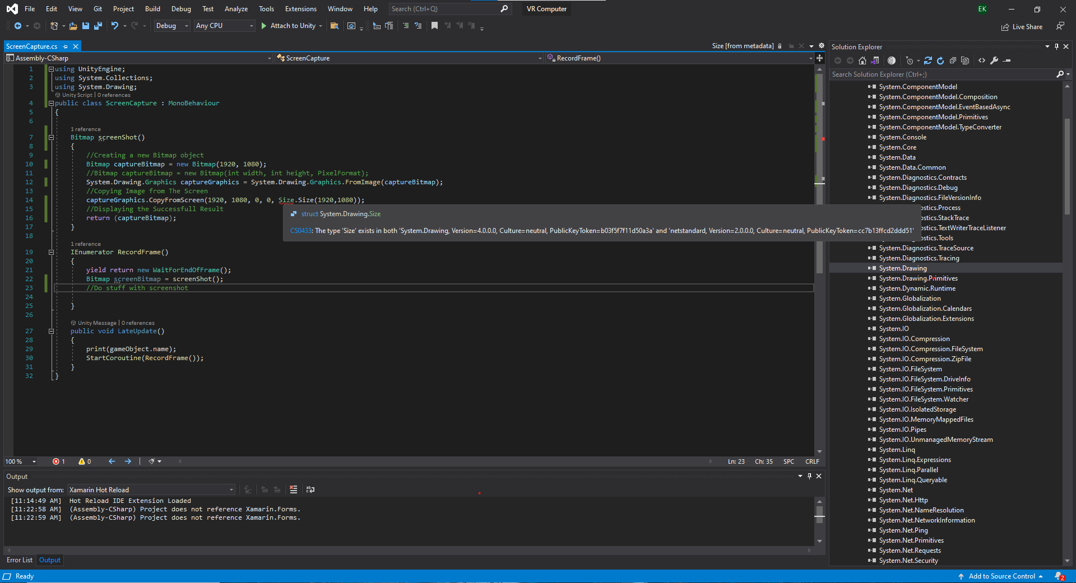1076x583 pixels.
Task: Toggle pin on ScreenCapture.cs tab
Action: click(66, 46)
